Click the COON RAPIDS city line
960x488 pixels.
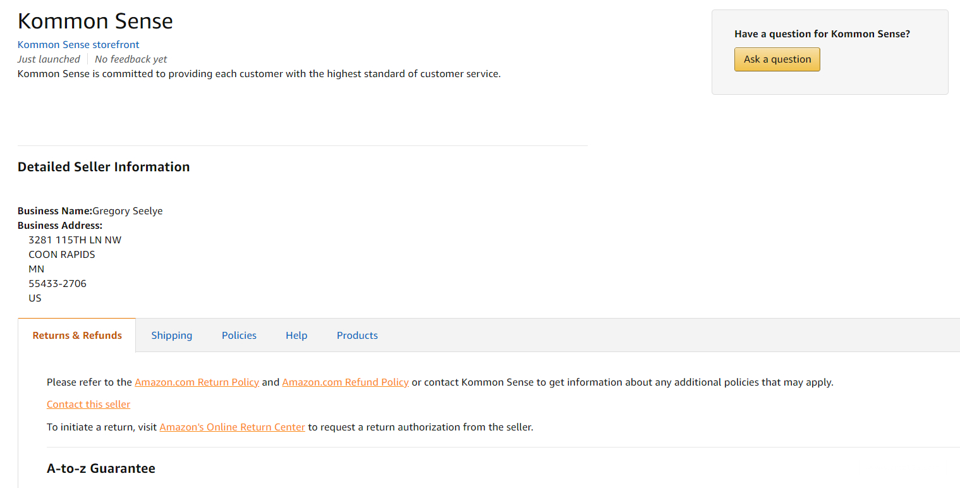click(62, 255)
